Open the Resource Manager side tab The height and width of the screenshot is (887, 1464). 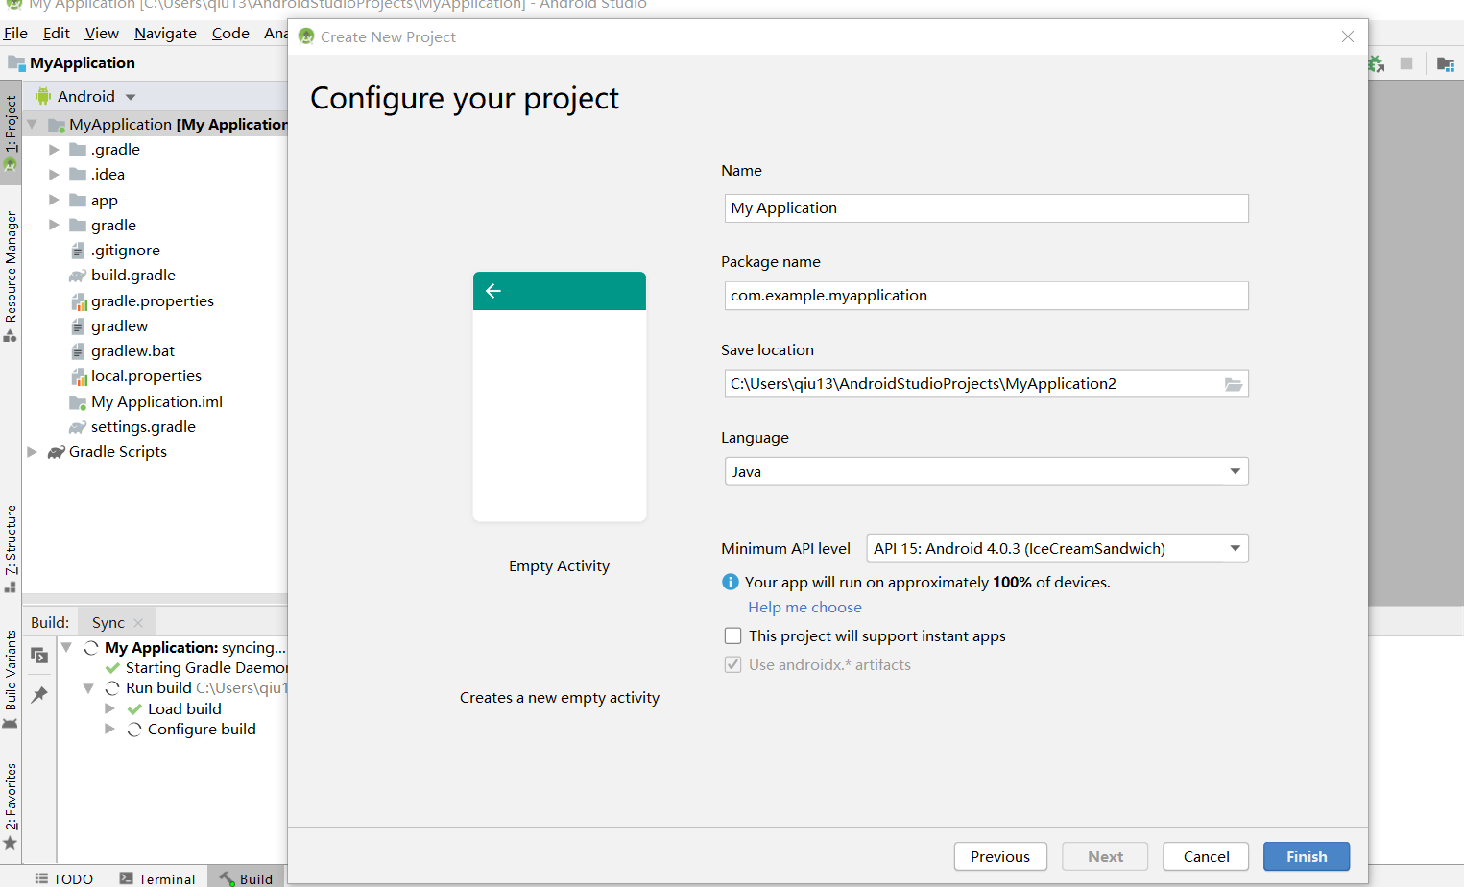tap(11, 276)
